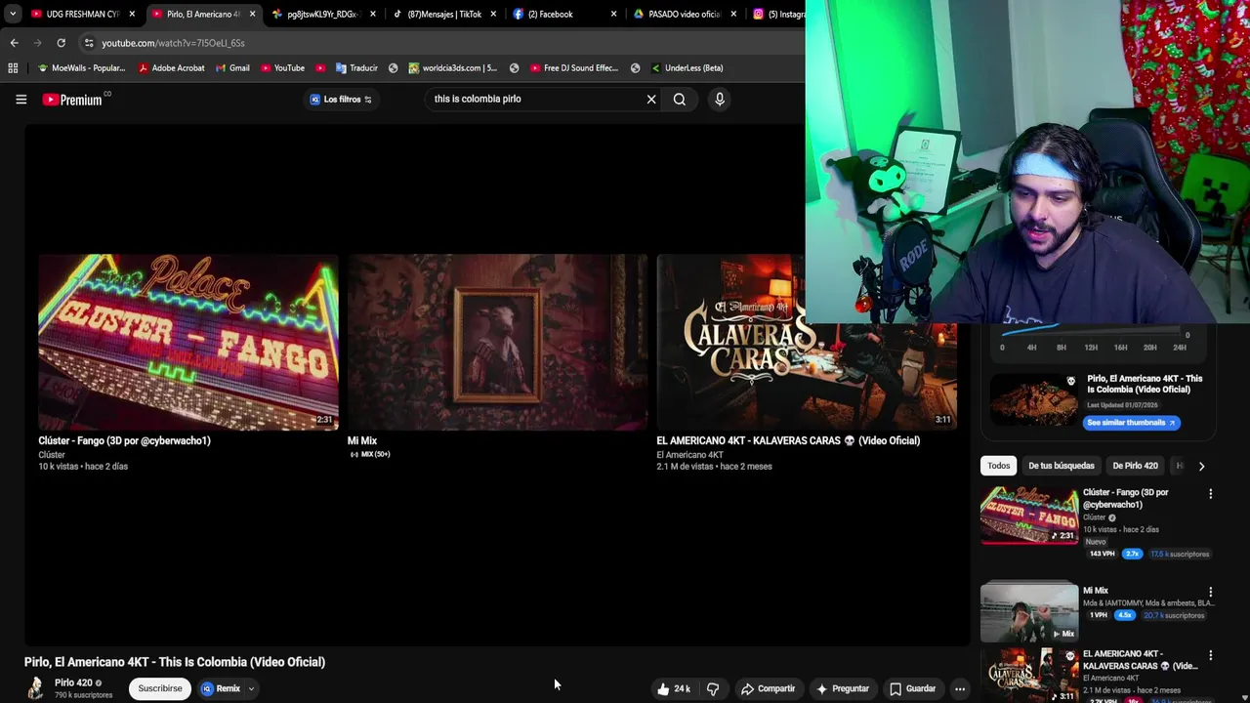This screenshot has width=1250, height=703.
Task: Switch to the PASADO video oficial tab
Action: (x=683, y=14)
